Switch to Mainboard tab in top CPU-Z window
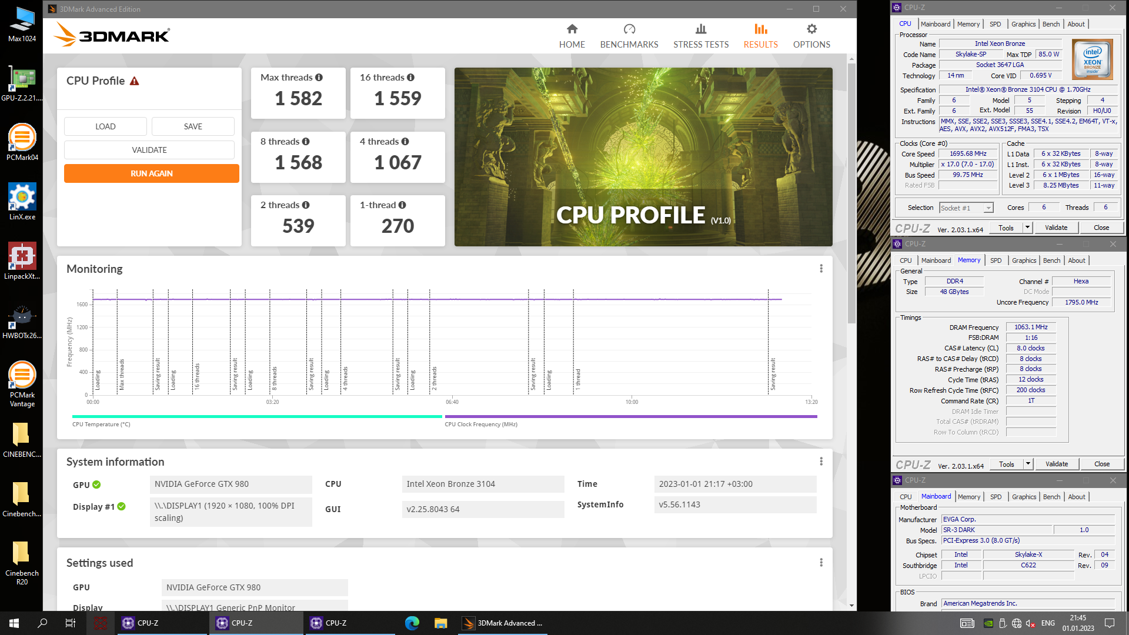Viewport: 1129px width, 635px height. [x=935, y=24]
